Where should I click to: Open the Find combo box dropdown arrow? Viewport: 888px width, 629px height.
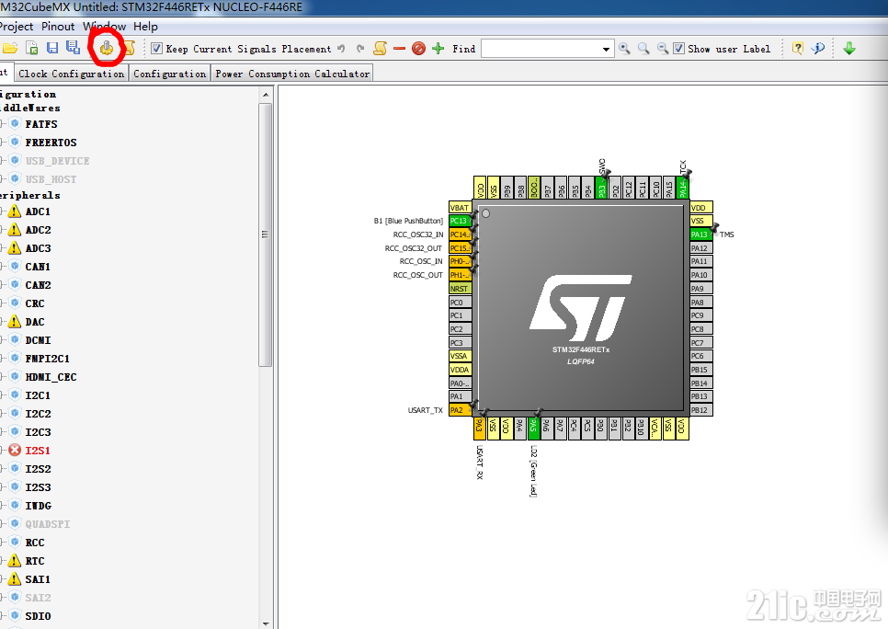tap(606, 50)
